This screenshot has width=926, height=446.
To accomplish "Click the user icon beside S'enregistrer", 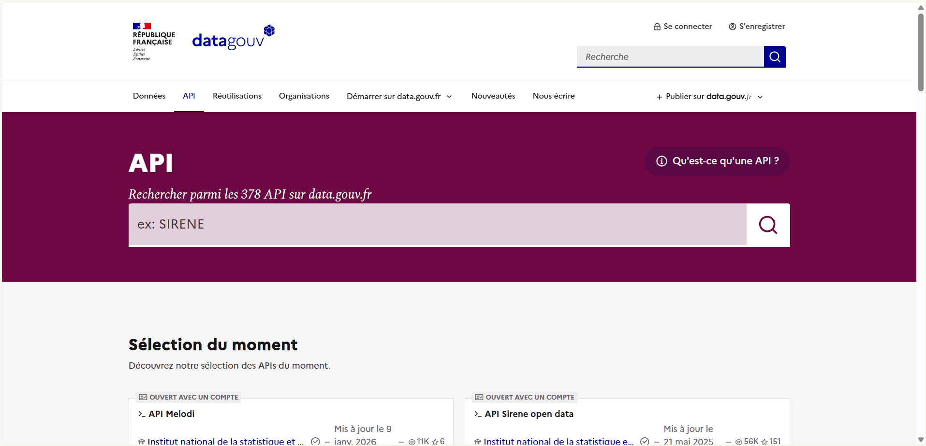I will click(733, 27).
